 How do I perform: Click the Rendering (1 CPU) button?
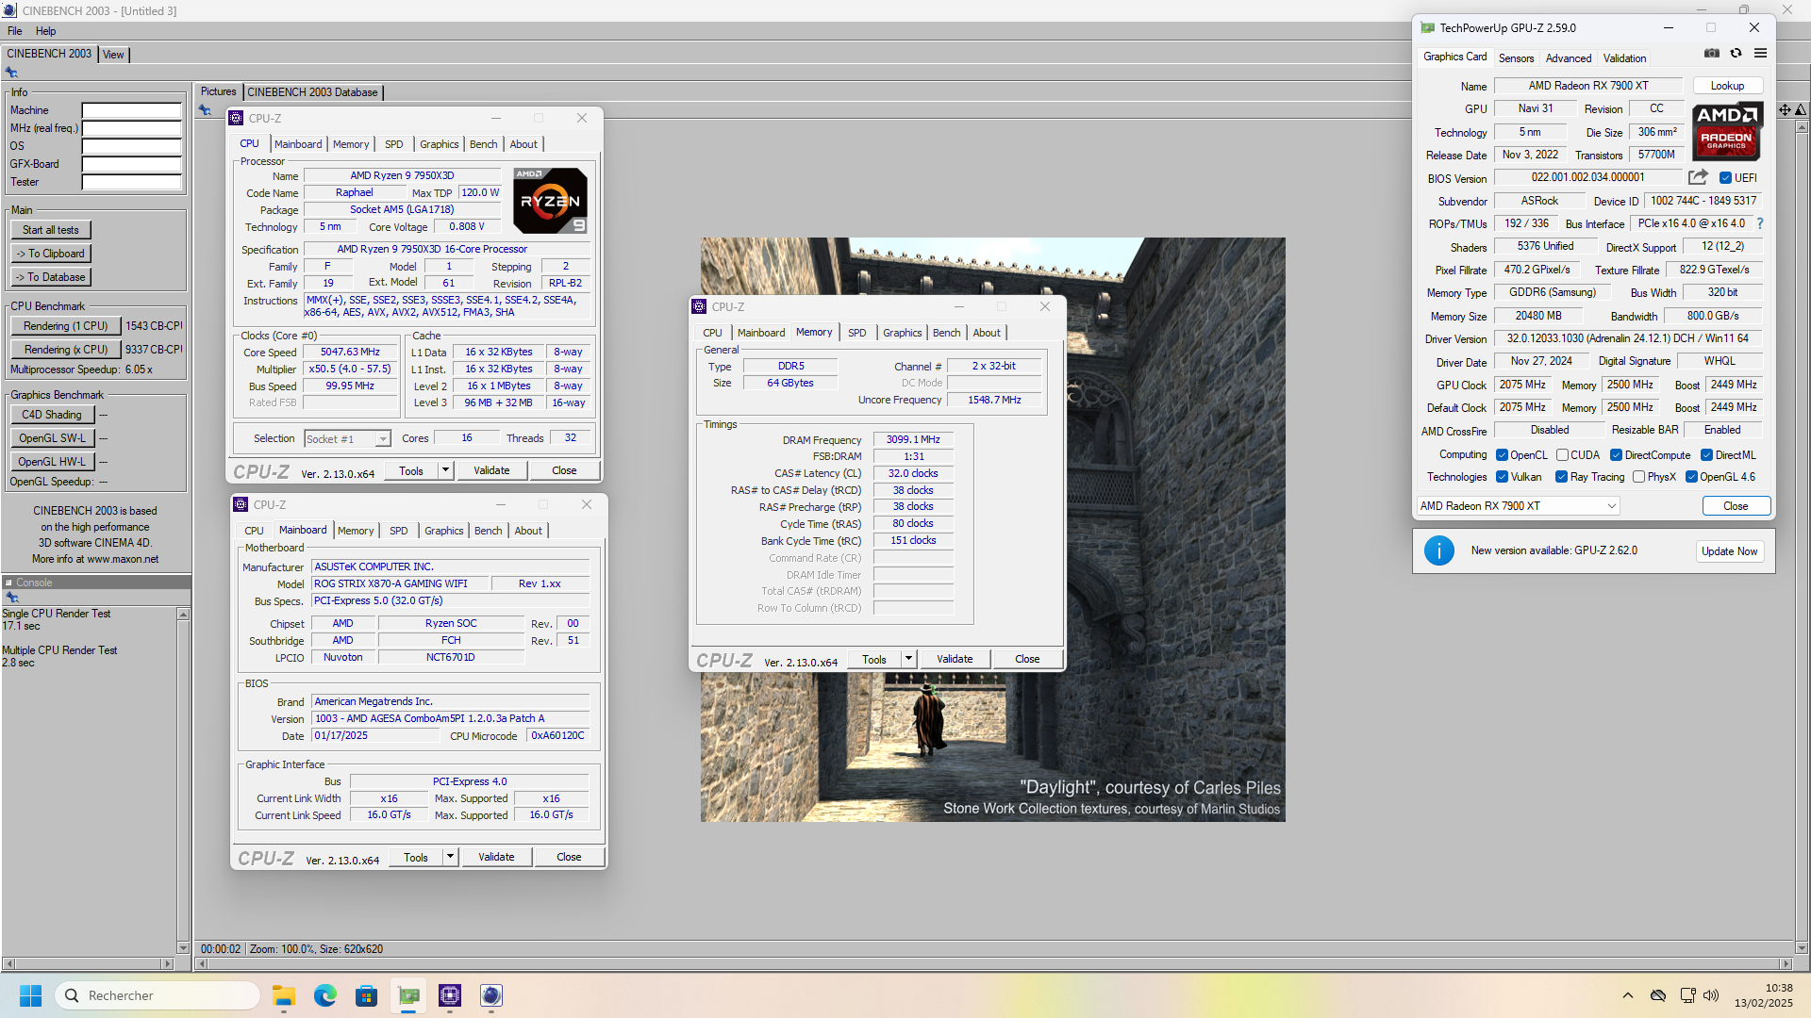pos(66,326)
